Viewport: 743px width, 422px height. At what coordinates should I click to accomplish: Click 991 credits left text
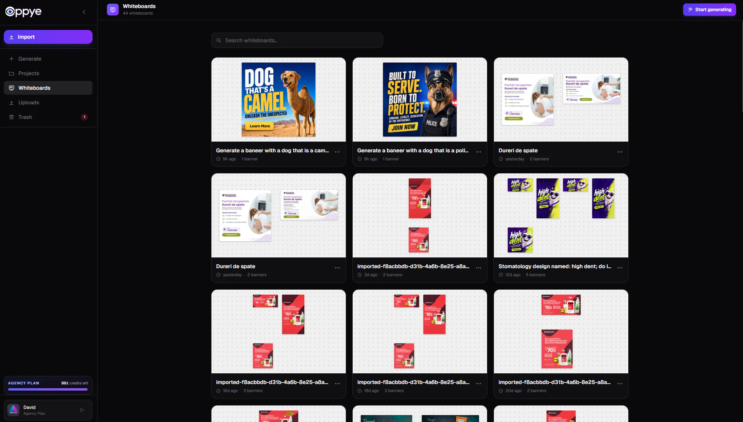tap(75, 383)
